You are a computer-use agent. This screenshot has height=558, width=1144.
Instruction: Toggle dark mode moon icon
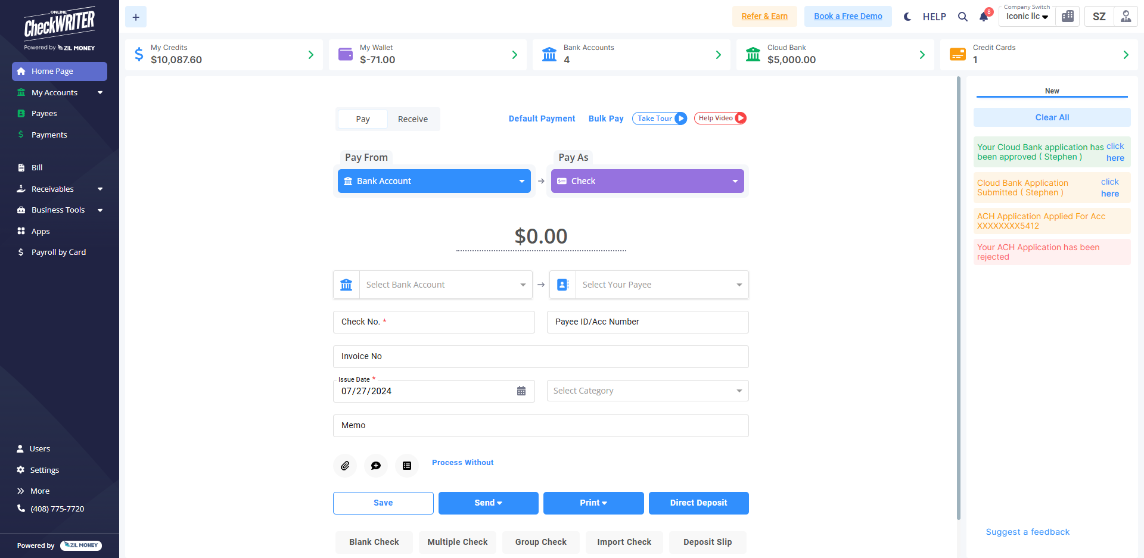[x=907, y=17]
